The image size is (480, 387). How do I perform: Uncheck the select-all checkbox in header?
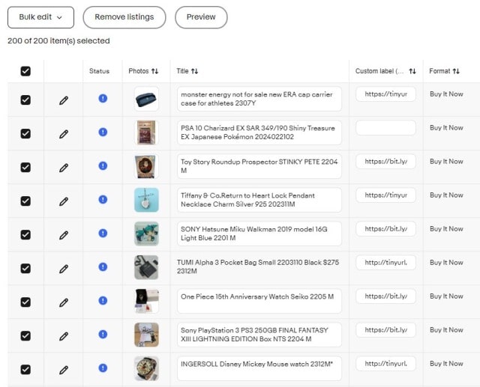25,71
